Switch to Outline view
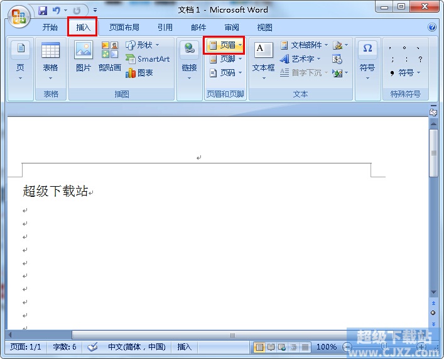 (294, 347)
